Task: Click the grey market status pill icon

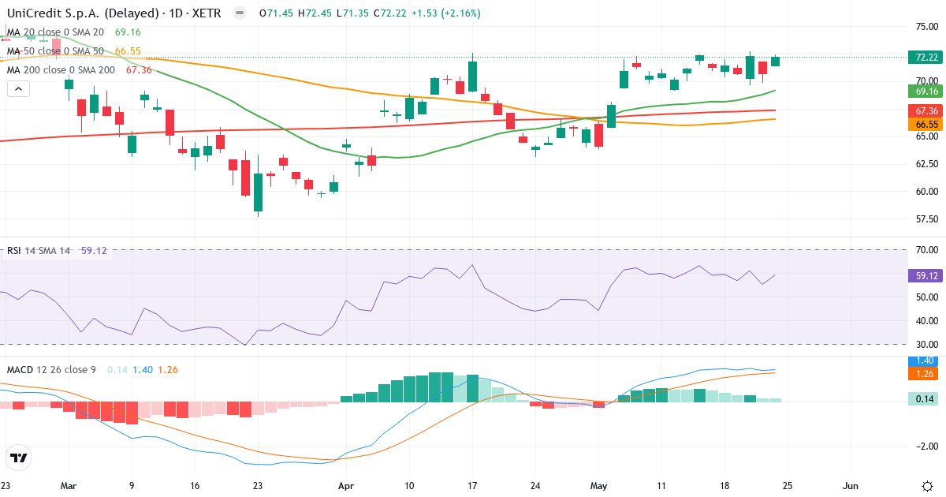Action: coord(240,13)
